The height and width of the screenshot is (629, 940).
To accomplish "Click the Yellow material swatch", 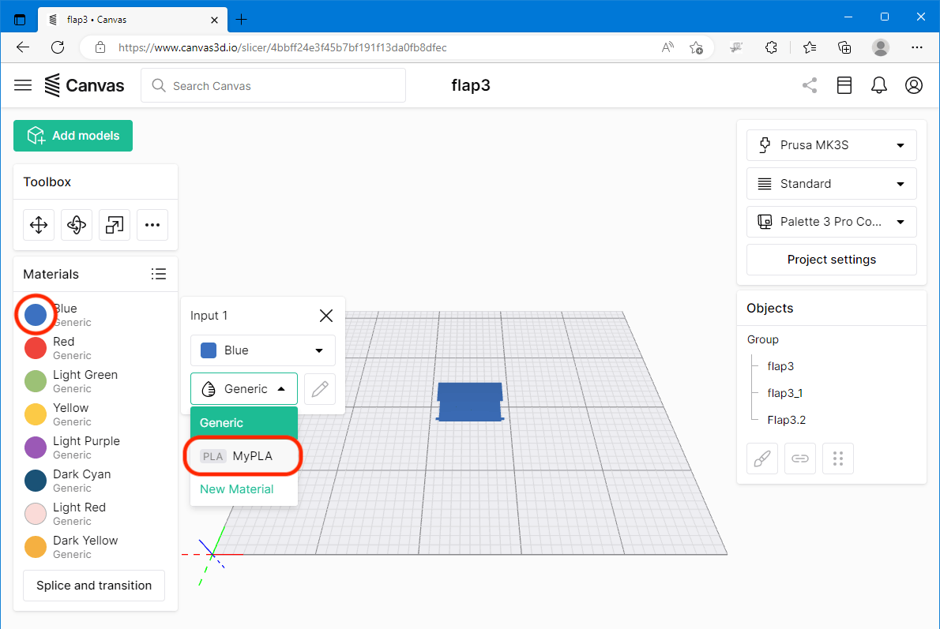I will point(36,414).
